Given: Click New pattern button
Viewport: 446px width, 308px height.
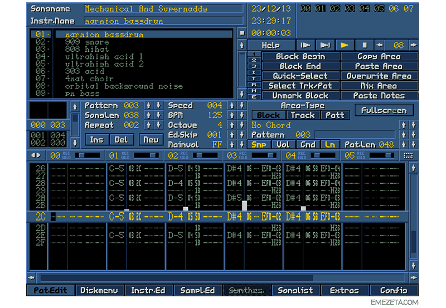Looking at the screenshot, I should 151,140.
